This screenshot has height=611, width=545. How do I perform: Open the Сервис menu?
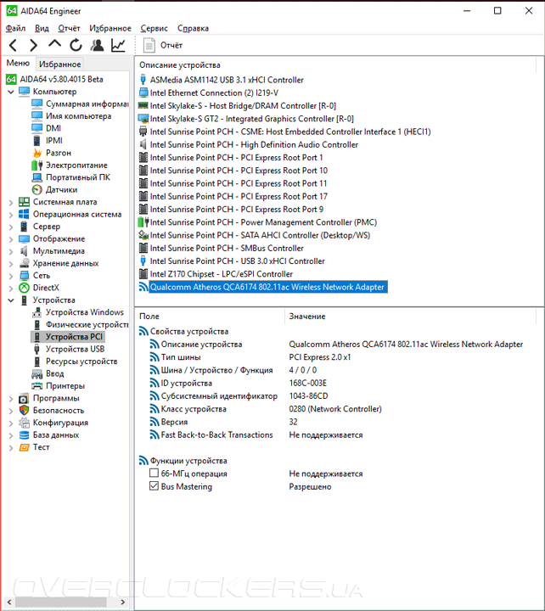click(154, 28)
